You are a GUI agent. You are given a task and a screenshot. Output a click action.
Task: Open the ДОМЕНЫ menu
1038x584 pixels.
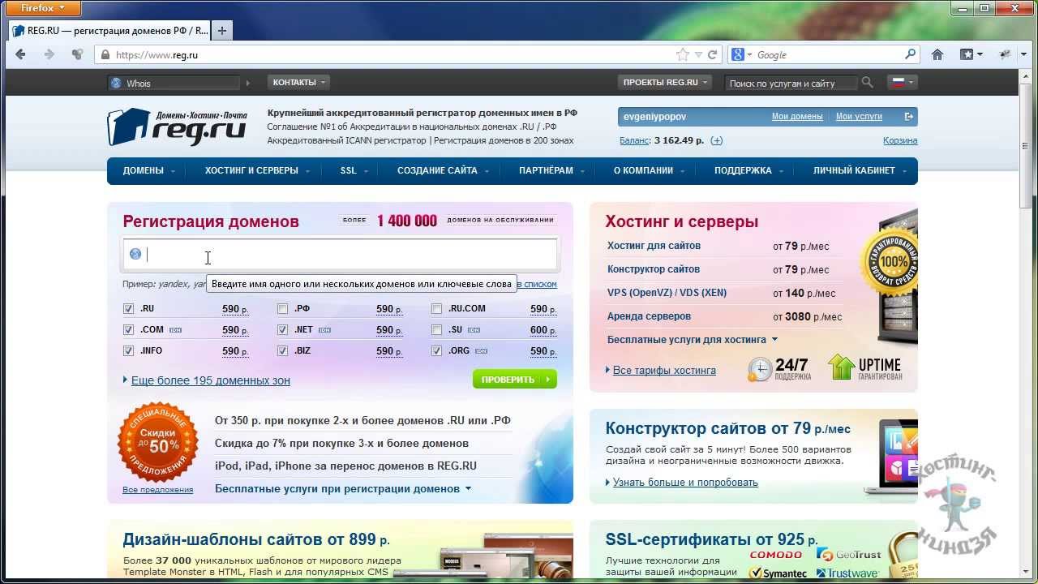click(149, 170)
